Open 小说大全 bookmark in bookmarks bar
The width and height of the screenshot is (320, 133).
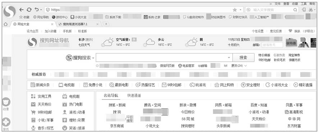[79, 17]
